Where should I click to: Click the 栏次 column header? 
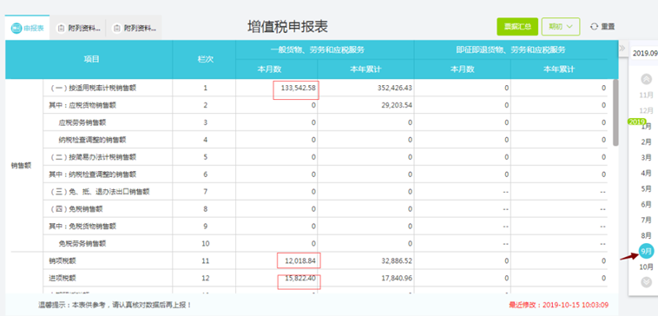pyautogui.click(x=205, y=59)
